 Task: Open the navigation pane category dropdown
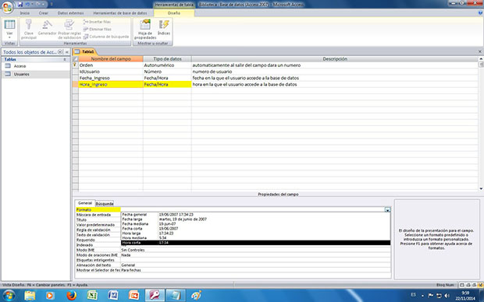(x=60, y=52)
